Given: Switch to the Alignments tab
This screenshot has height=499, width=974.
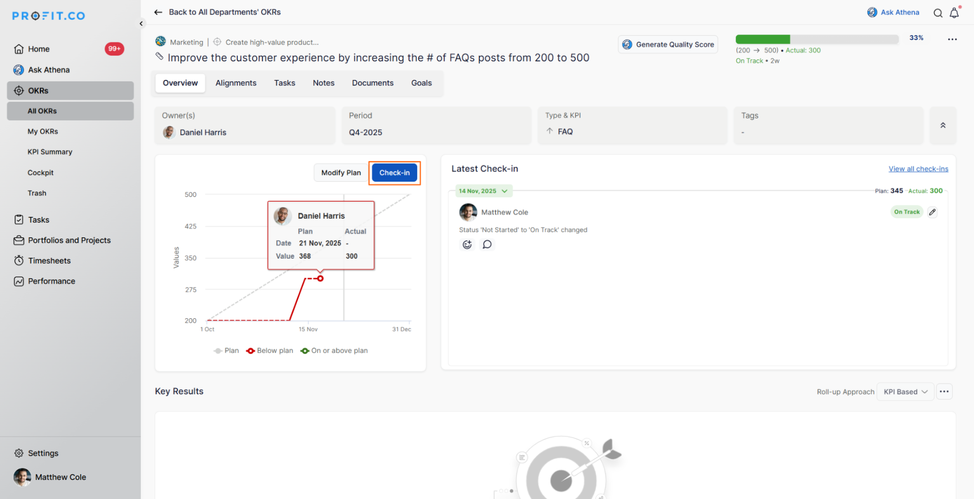Looking at the screenshot, I should (236, 83).
